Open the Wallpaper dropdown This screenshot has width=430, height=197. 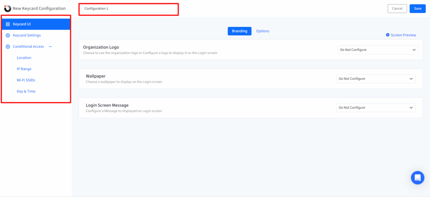(376, 79)
